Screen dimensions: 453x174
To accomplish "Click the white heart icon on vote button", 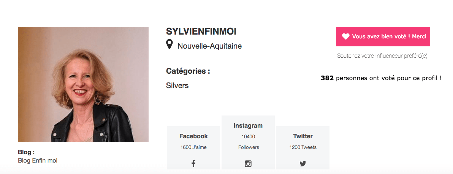I will coord(346,36).
